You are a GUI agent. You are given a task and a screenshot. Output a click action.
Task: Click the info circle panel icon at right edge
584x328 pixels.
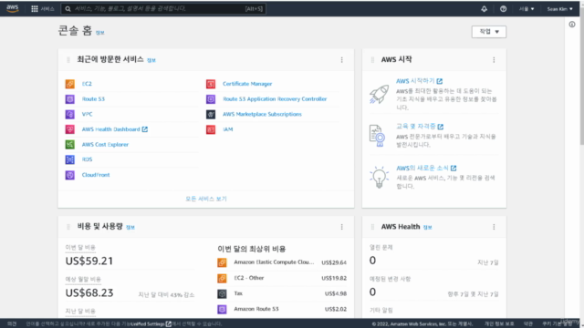coord(572,25)
